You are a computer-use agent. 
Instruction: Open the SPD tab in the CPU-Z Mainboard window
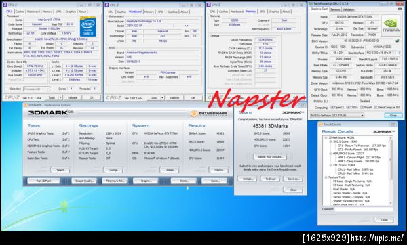coord(160,12)
